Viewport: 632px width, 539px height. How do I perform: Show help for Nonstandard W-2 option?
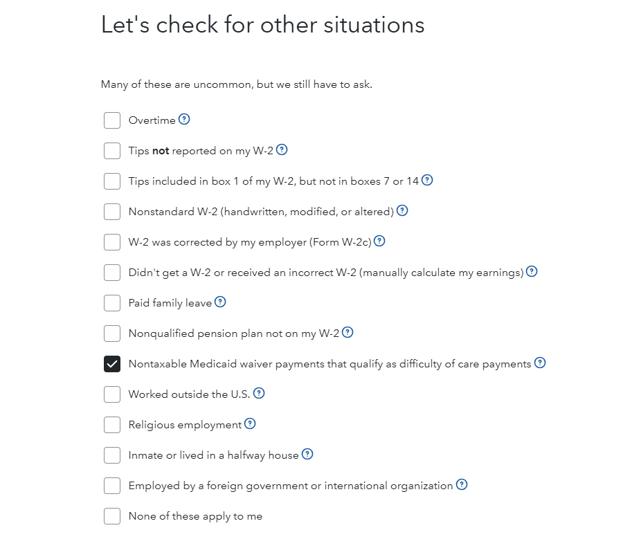pos(402,210)
